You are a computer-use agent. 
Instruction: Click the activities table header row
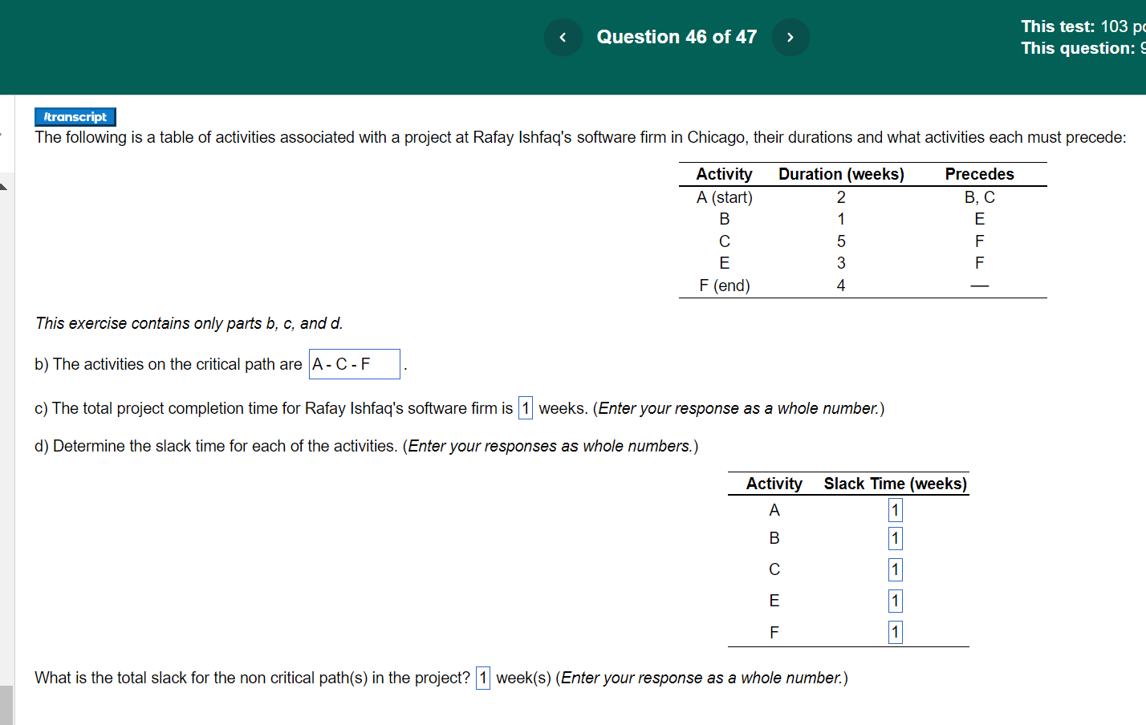click(x=863, y=174)
